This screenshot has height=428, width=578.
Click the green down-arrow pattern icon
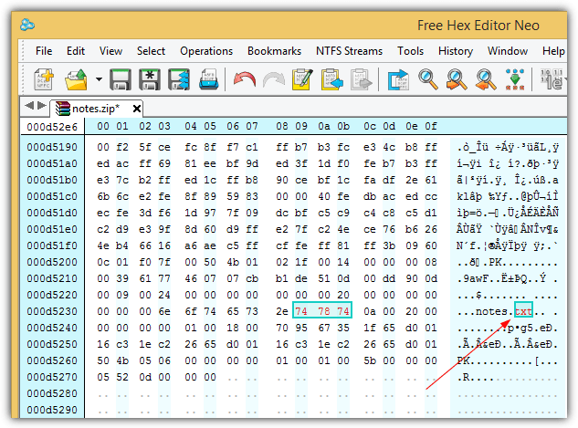click(x=515, y=79)
